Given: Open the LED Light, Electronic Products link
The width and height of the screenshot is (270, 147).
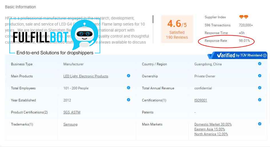Looking at the screenshot, I should point(86,76).
